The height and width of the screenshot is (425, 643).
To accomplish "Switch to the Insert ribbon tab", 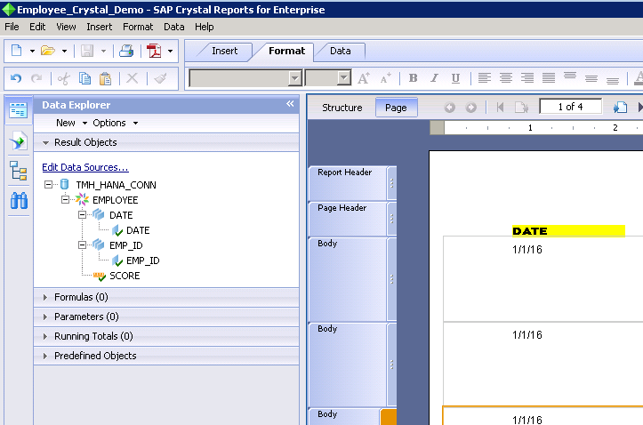I will pos(224,51).
